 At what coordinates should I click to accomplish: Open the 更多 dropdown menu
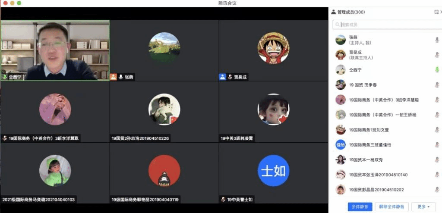pyautogui.click(x=423, y=207)
